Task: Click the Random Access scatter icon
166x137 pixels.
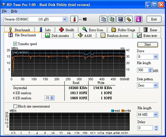Action: 103,35
